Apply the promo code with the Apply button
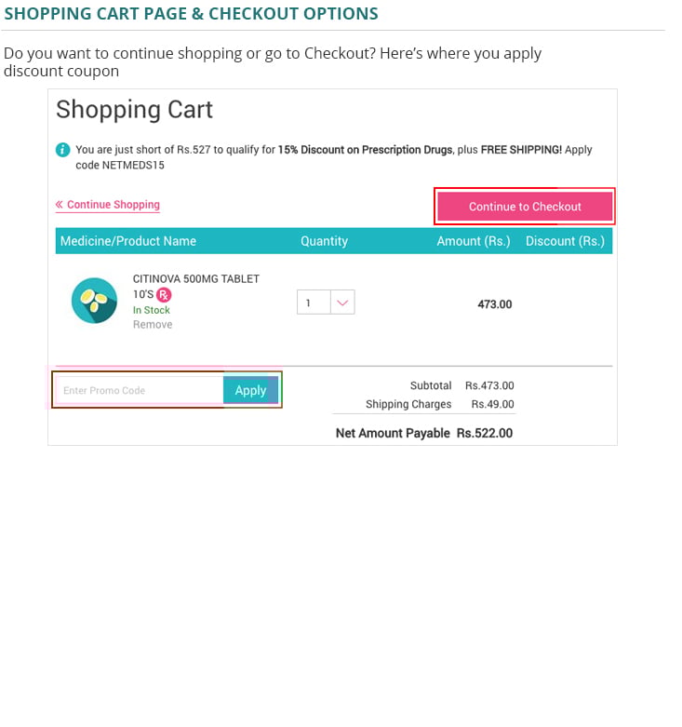682x727 pixels. click(250, 390)
